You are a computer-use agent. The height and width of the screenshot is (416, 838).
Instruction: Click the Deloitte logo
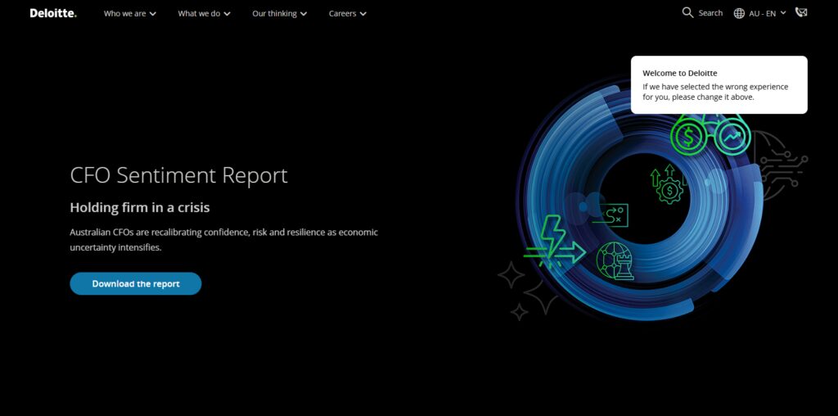(x=53, y=13)
